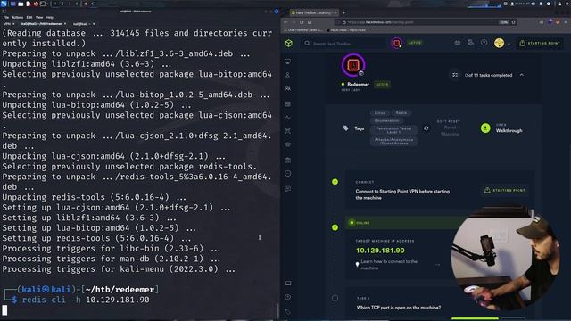Screen dimensions: 571x321
Task: Click the task list icon beside tasks completed
Action: [455, 75]
